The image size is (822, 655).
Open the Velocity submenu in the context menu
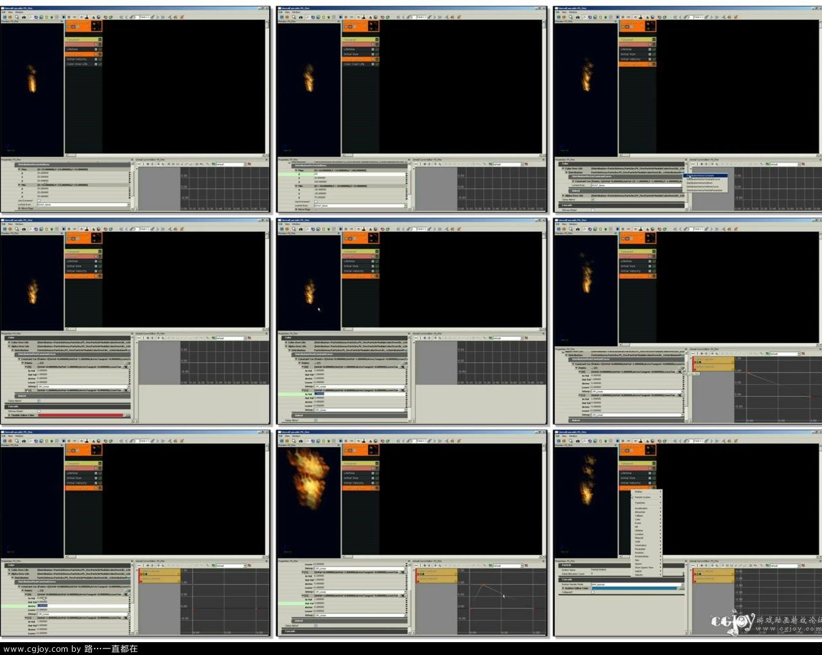(x=647, y=575)
